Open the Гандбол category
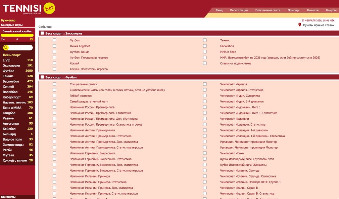Image resolution: width=339 pixels, height=199 pixels. pyautogui.click(x=18, y=113)
